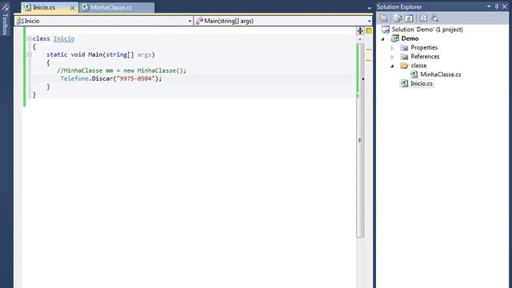The height and width of the screenshot is (288, 512).
Task: Select Properties in Solution Explorer
Action: pyautogui.click(x=424, y=48)
